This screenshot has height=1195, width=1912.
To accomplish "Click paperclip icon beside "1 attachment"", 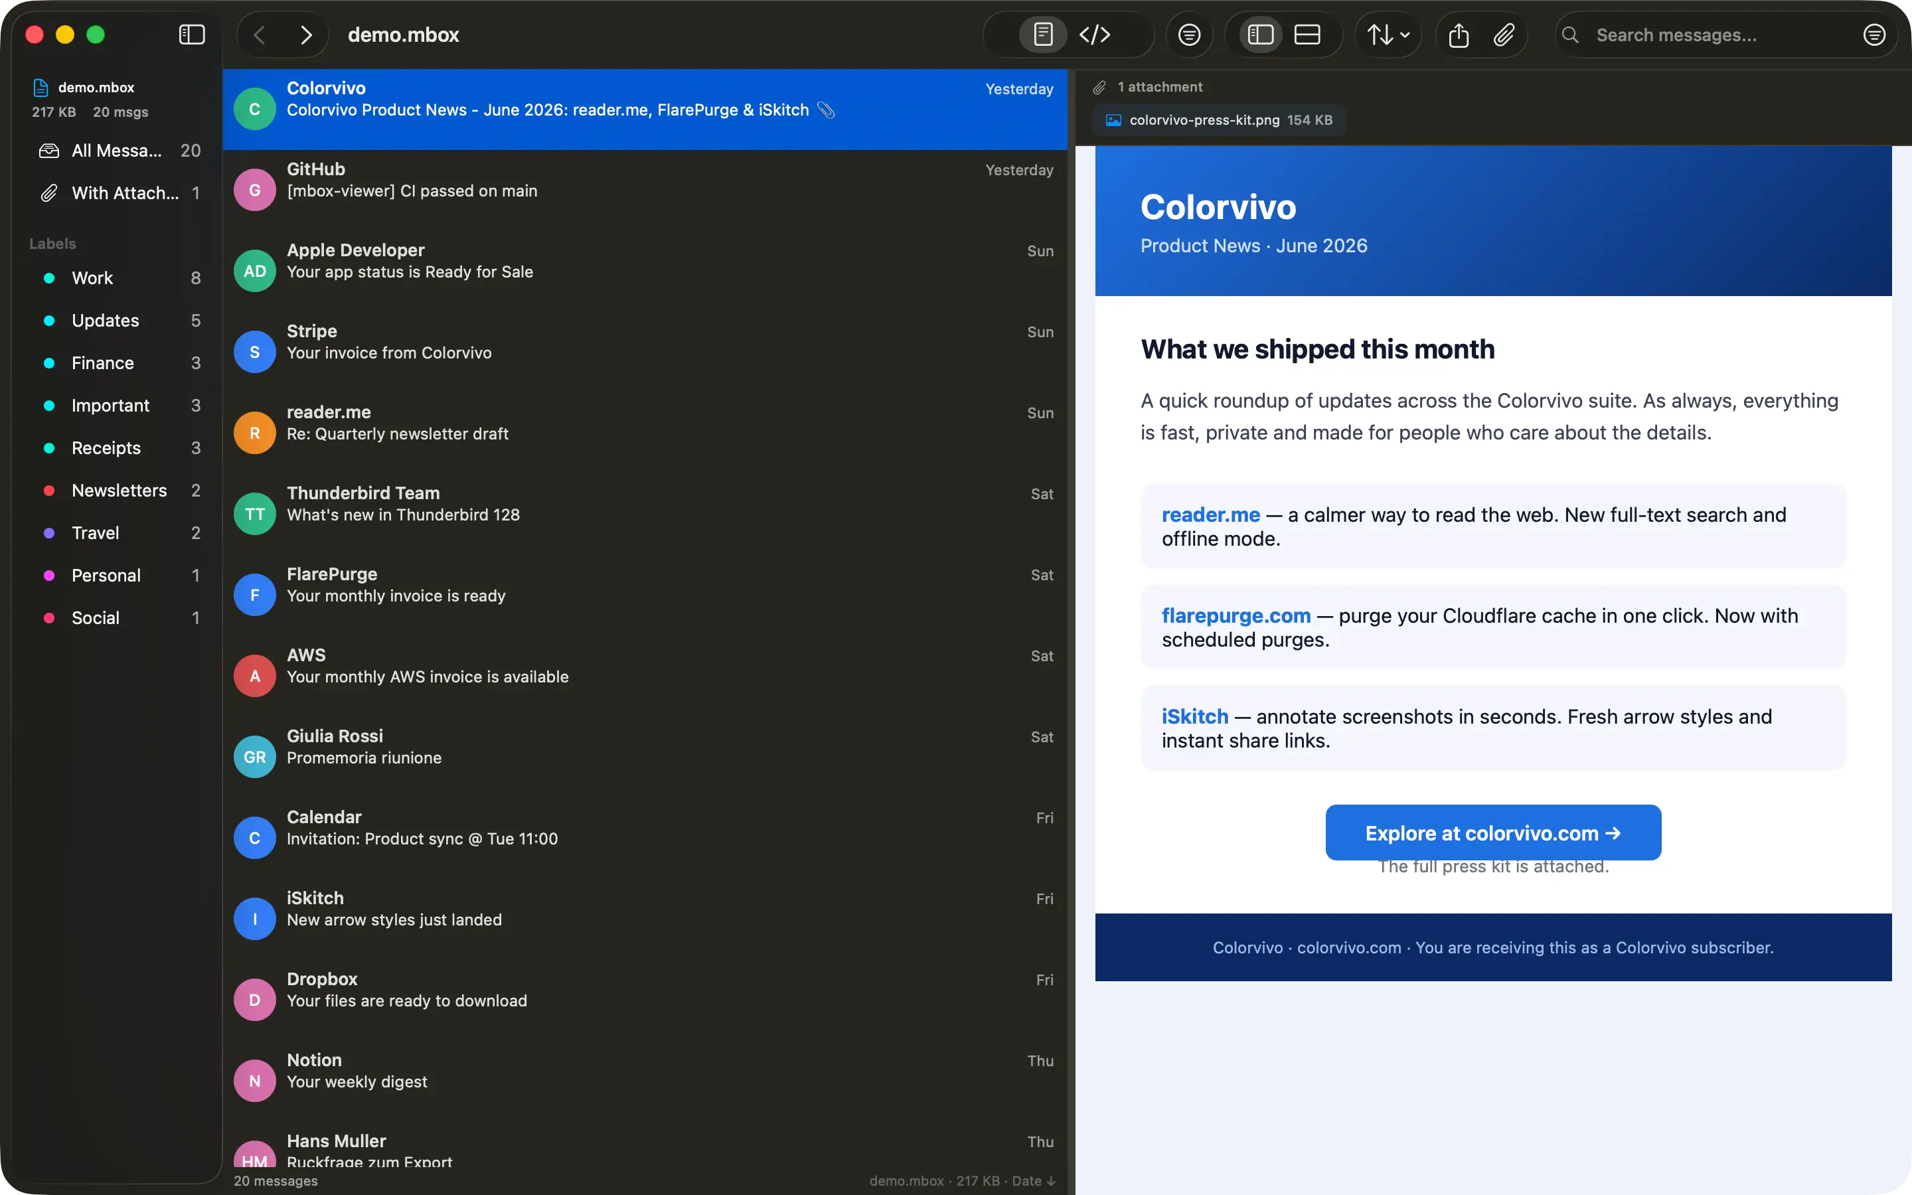I will 1099,87.
